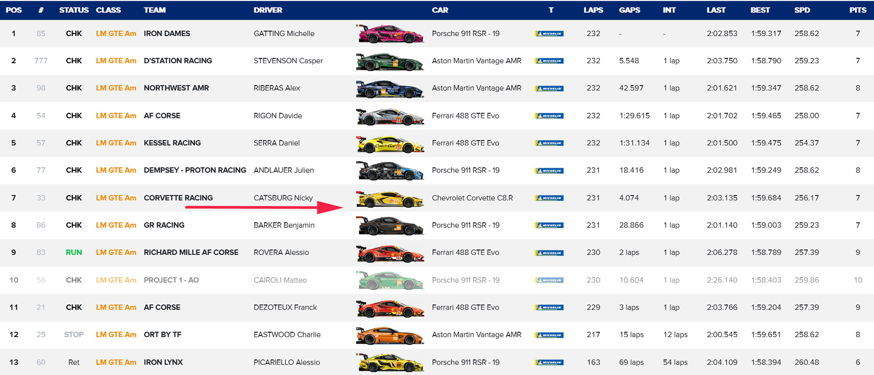Screen dimensions: 874x375
Task: Click the yellow Kessel Racing Ferrari image
Action: (390, 144)
